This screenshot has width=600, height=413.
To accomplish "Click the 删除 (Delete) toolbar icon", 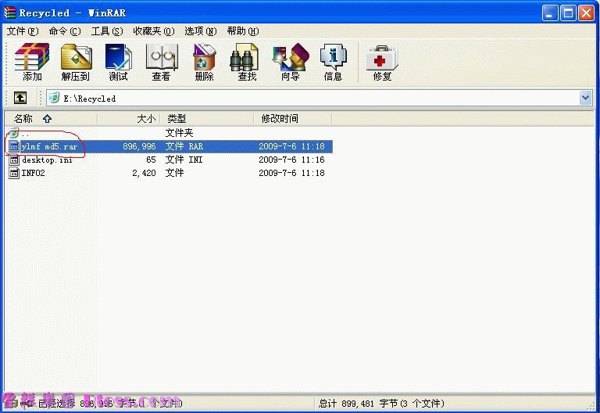I will point(205,62).
